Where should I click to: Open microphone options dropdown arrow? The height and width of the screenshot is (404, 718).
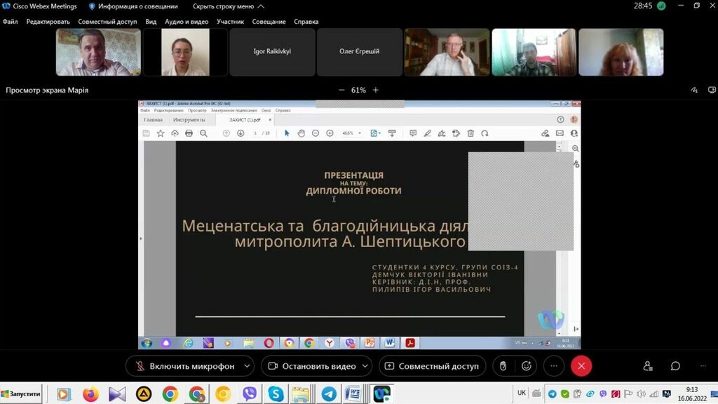(247, 366)
